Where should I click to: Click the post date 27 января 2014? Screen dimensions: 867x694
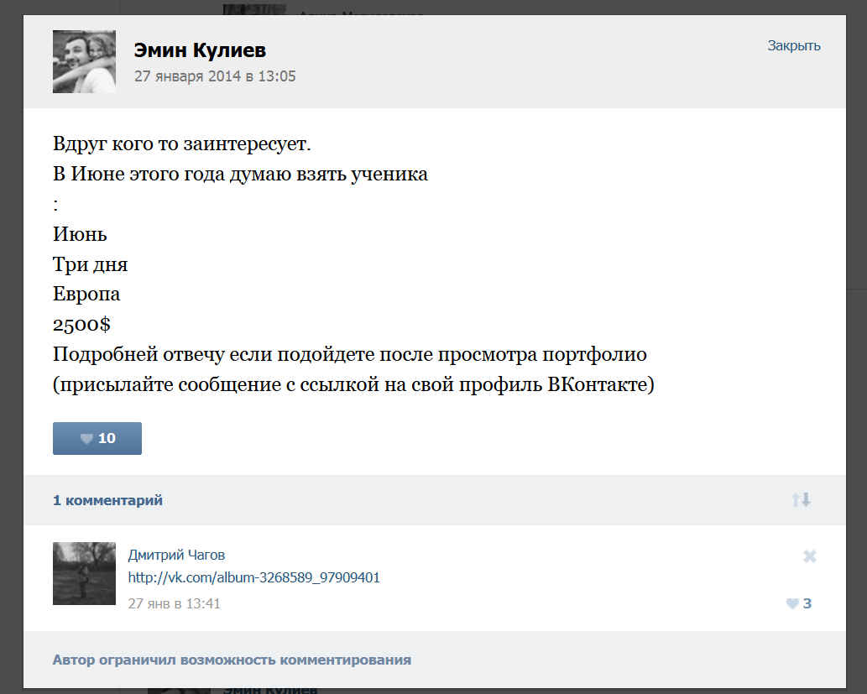pyautogui.click(x=215, y=76)
